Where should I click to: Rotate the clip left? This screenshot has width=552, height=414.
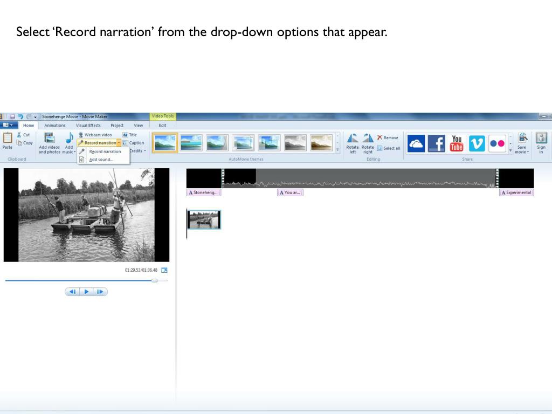pos(353,143)
